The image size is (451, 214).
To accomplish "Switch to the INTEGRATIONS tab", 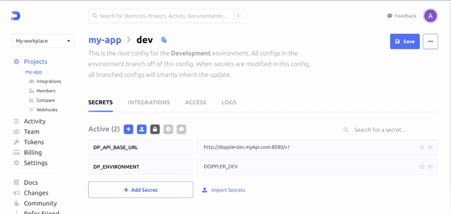I will (x=149, y=102).
